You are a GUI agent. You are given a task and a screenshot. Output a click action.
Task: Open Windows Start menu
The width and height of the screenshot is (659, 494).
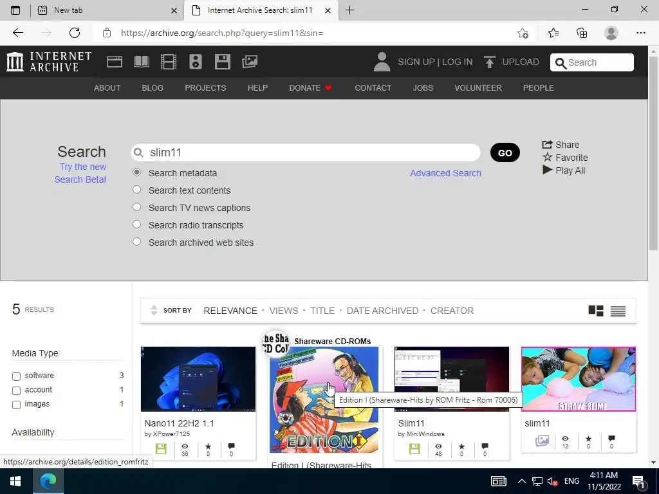point(16,481)
